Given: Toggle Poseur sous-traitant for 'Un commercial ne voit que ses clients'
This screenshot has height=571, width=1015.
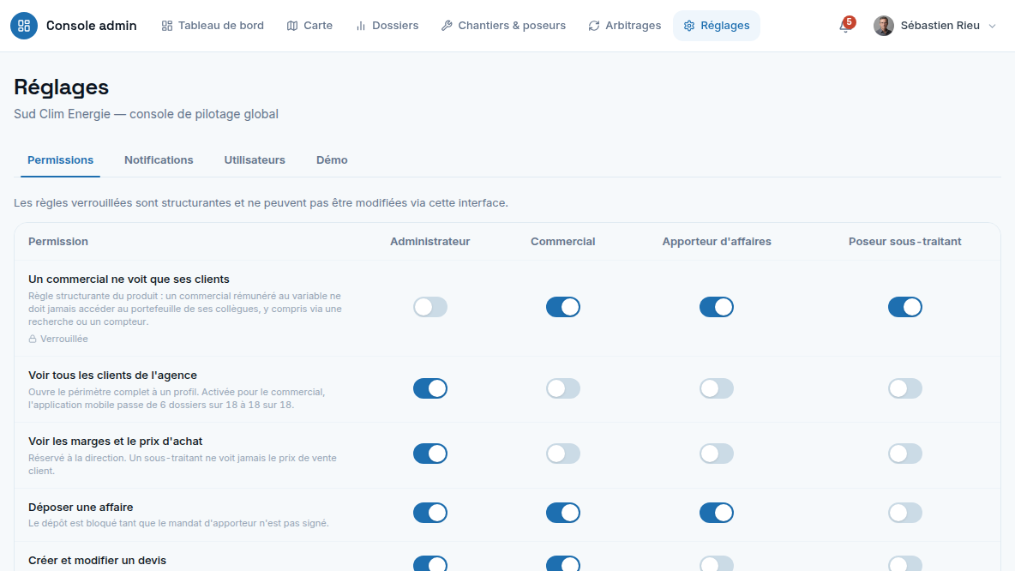Looking at the screenshot, I should point(905,307).
